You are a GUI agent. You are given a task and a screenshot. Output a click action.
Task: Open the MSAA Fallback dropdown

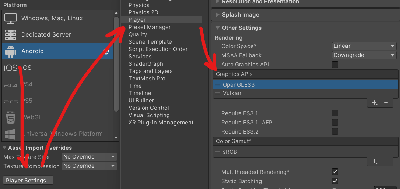(364, 55)
